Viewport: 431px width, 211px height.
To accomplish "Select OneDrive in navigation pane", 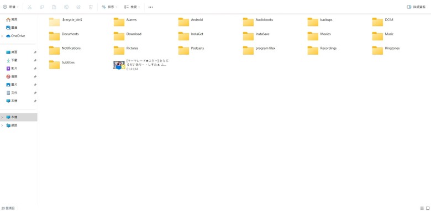I will coord(15,36).
